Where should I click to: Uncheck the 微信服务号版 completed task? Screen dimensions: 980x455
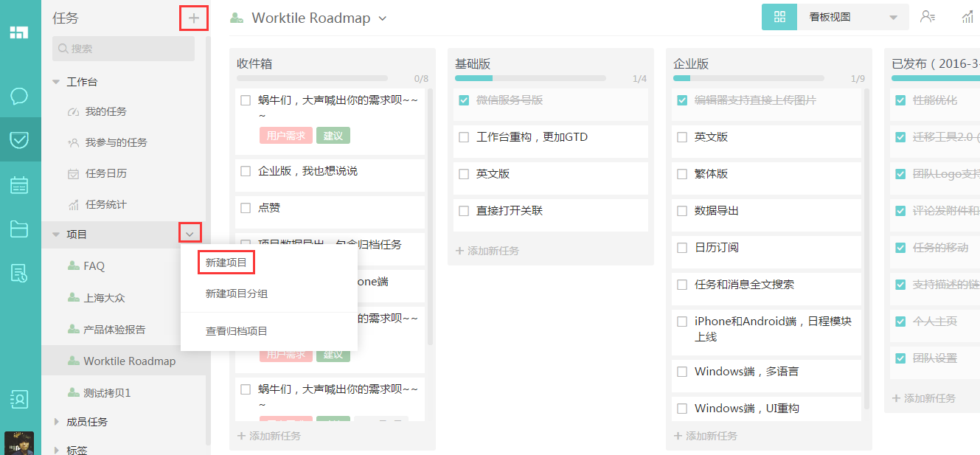[464, 100]
